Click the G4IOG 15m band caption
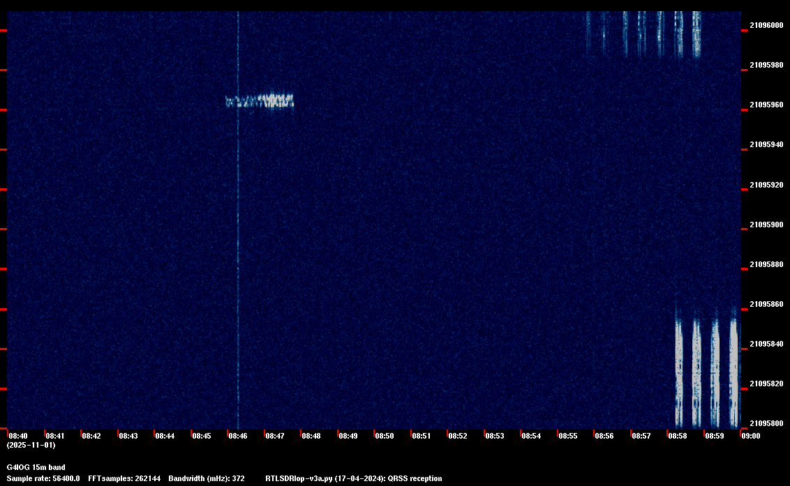The width and height of the screenshot is (790, 486). 36,467
